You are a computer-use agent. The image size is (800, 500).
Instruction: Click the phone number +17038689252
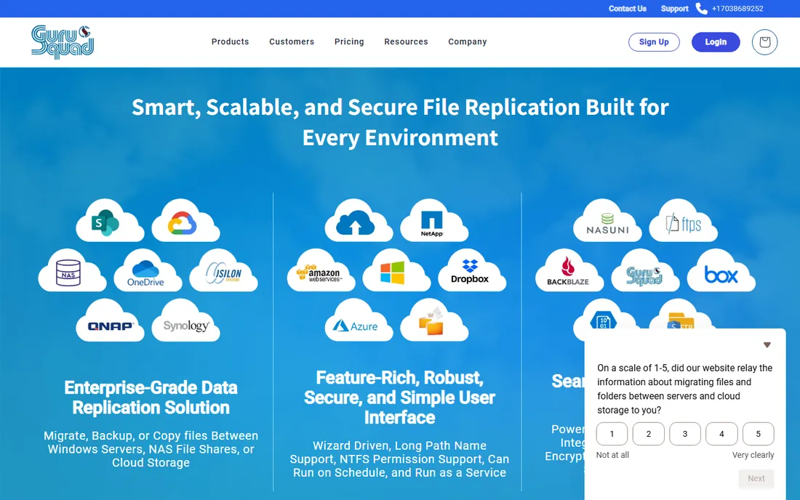tap(737, 9)
